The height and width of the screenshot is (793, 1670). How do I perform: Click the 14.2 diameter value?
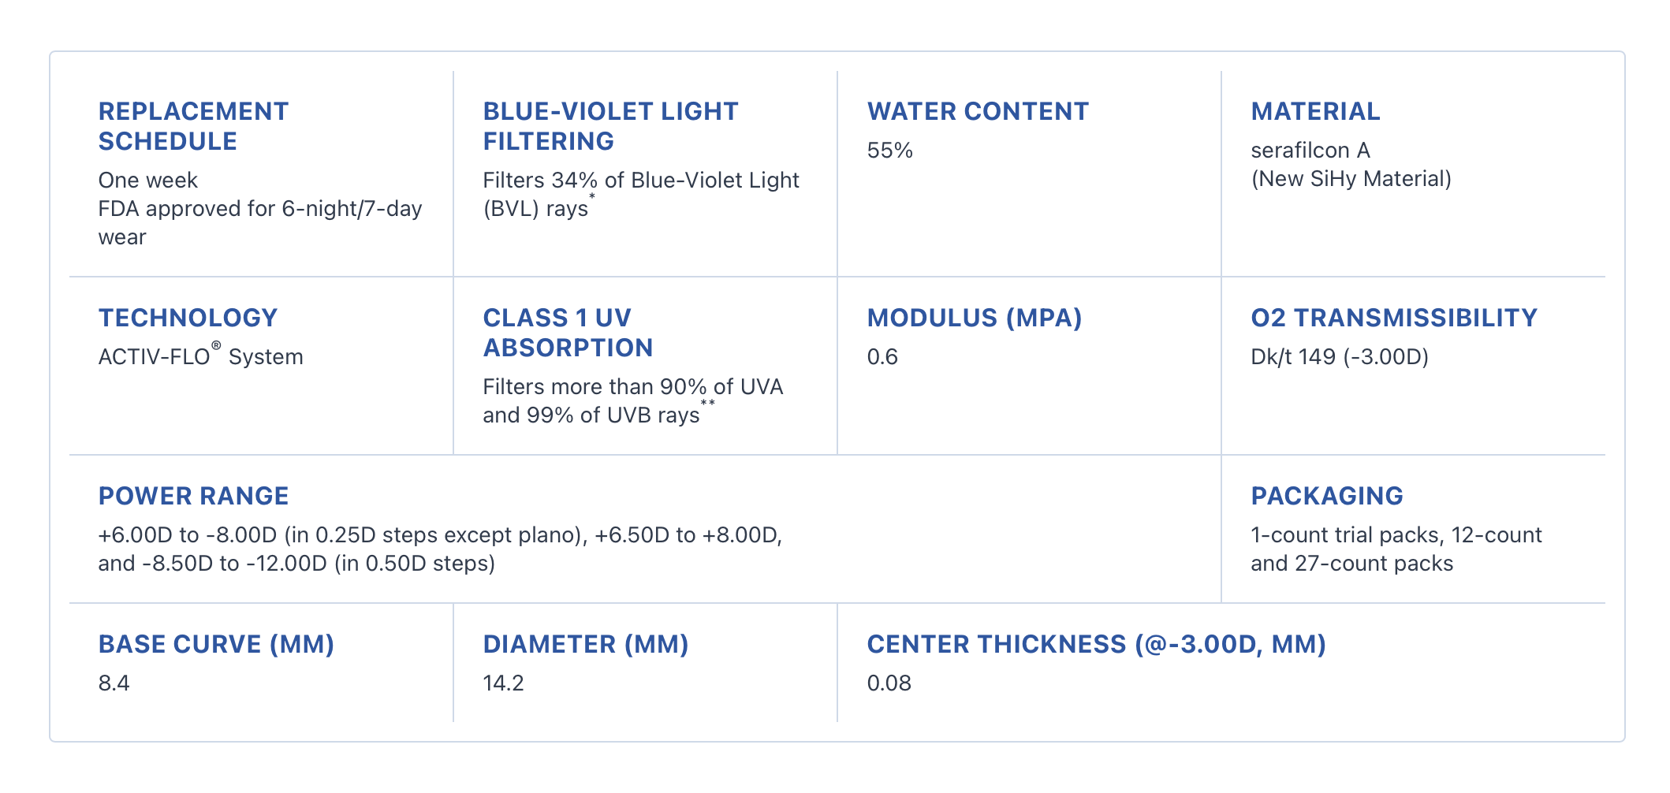coord(503,683)
